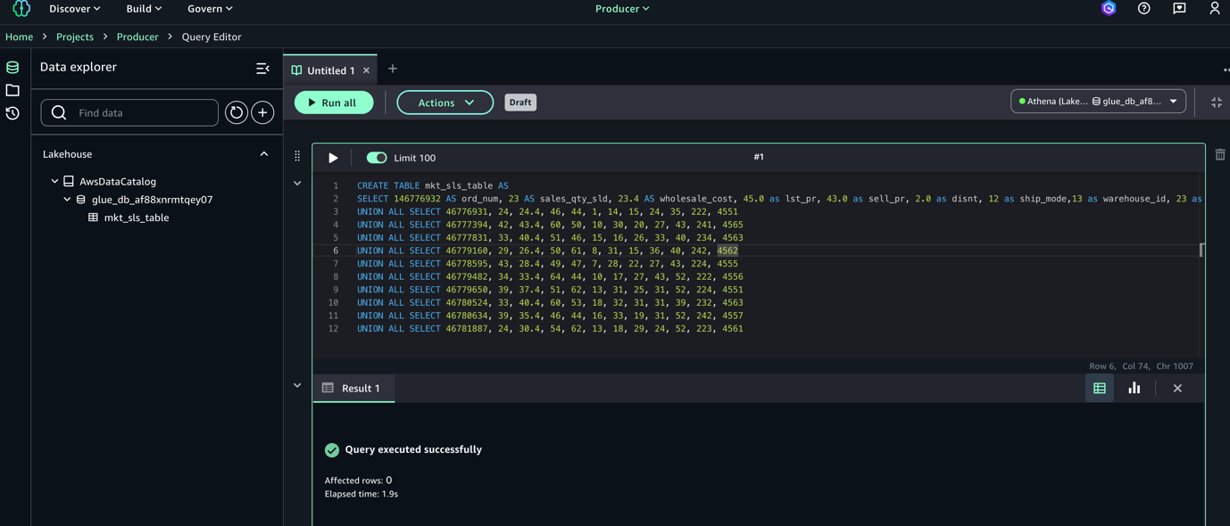
Task: Exit fullscreen with the collapse icon
Action: [1216, 101]
